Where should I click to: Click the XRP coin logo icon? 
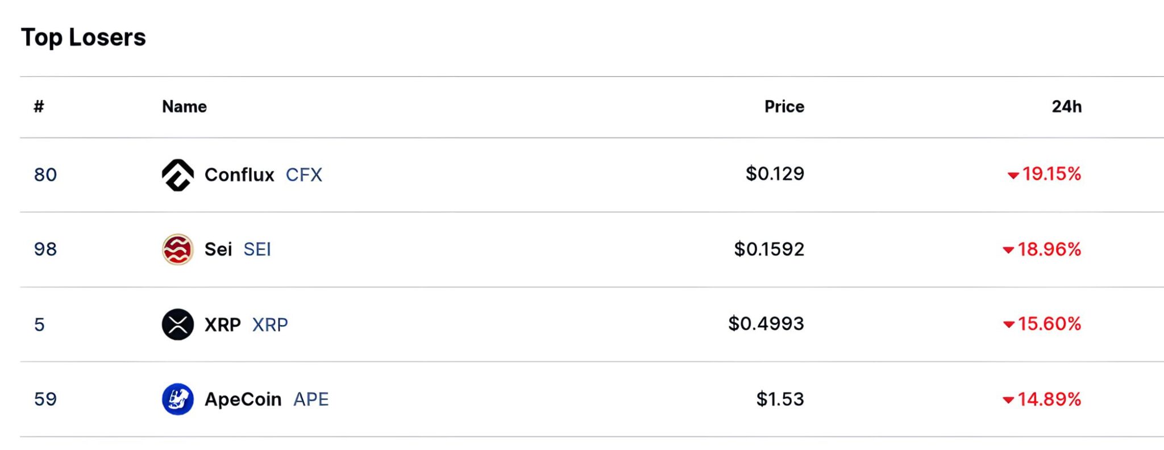pos(178,324)
